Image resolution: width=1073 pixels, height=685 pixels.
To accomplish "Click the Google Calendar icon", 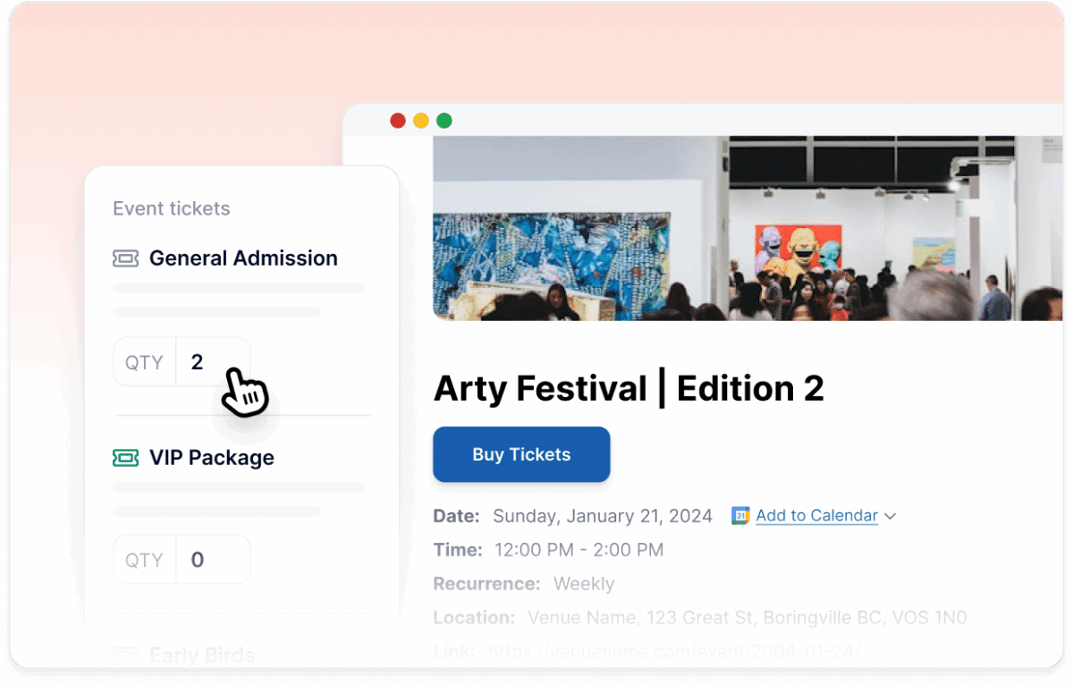I will (740, 516).
